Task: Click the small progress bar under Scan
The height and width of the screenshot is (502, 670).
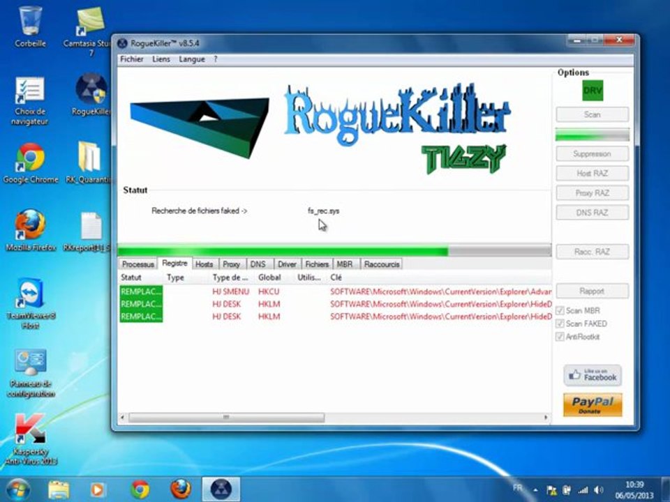Action: (593, 135)
